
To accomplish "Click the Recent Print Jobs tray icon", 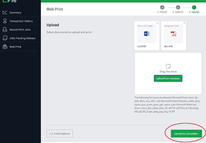I will [x=5, y=30].
